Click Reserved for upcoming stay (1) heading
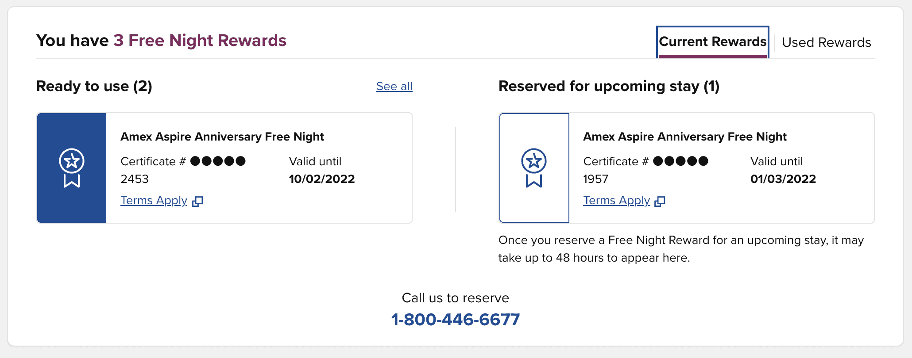 609,86
